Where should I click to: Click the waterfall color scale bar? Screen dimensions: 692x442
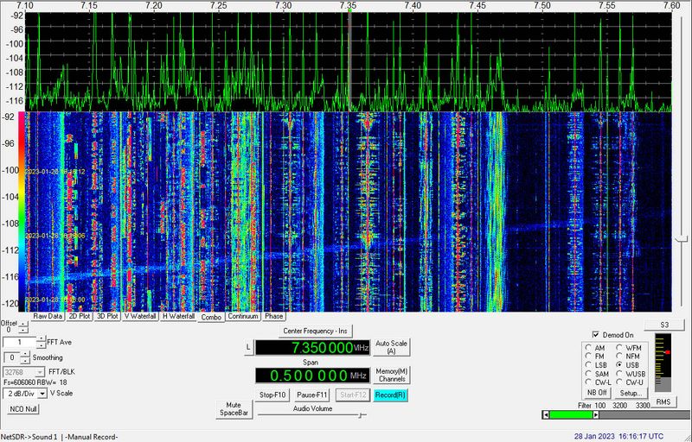click(x=21, y=212)
